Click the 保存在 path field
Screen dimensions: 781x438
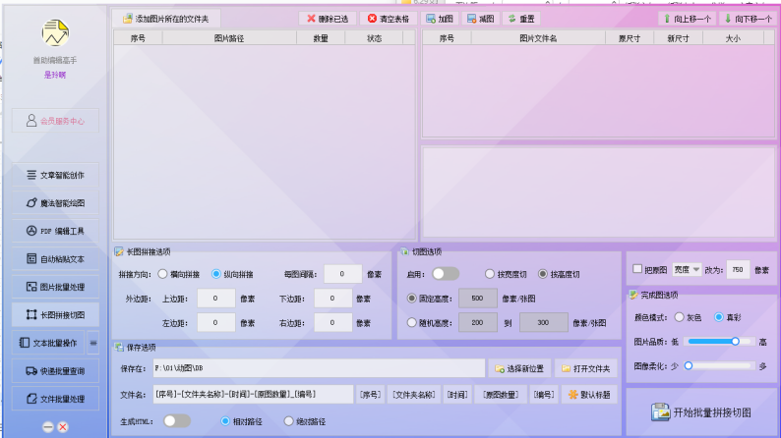[x=319, y=368]
